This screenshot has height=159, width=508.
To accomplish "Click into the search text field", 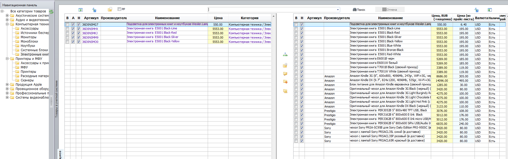I will click(x=272, y=10).
